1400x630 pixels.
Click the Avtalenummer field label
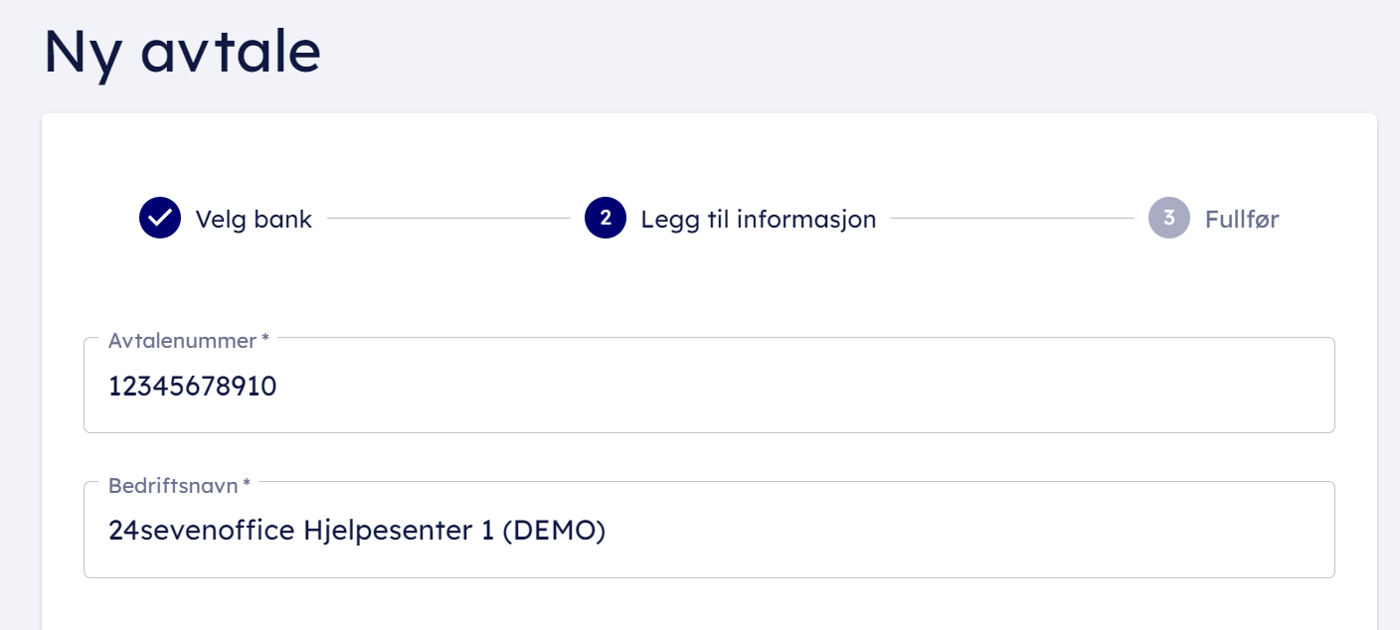[x=183, y=341]
